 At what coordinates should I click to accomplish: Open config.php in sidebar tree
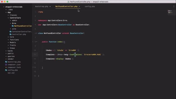click(x=13, y=70)
